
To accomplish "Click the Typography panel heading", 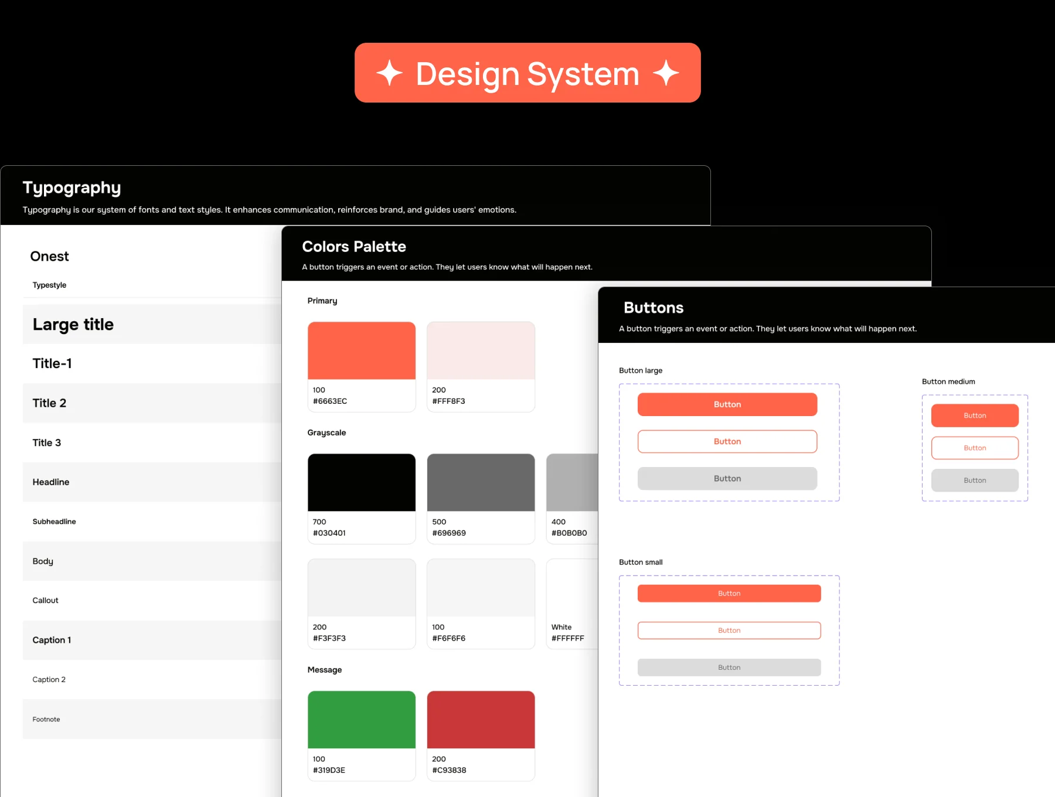I will [72, 188].
